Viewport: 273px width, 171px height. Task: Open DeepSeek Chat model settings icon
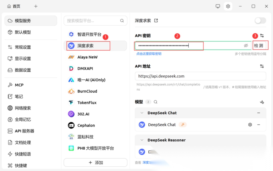[250, 125]
